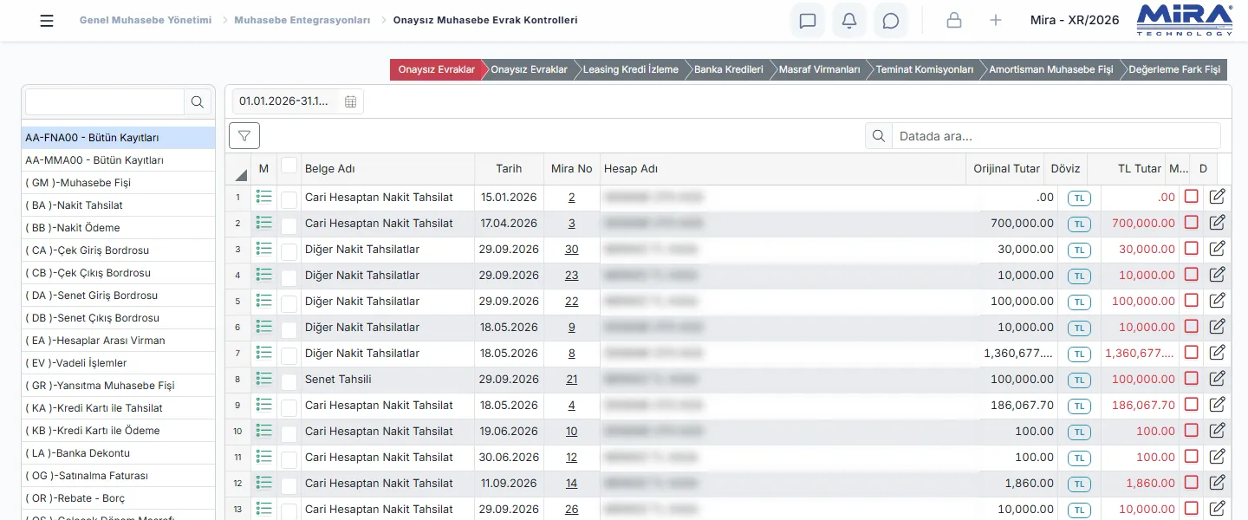Click the plus icon in header

point(996,21)
